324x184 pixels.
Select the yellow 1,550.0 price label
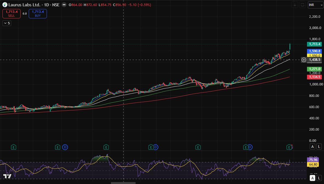(314, 56)
